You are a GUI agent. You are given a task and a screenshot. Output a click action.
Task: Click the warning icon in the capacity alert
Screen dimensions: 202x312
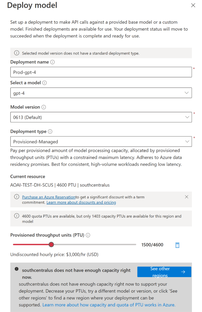(x=16, y=269)
